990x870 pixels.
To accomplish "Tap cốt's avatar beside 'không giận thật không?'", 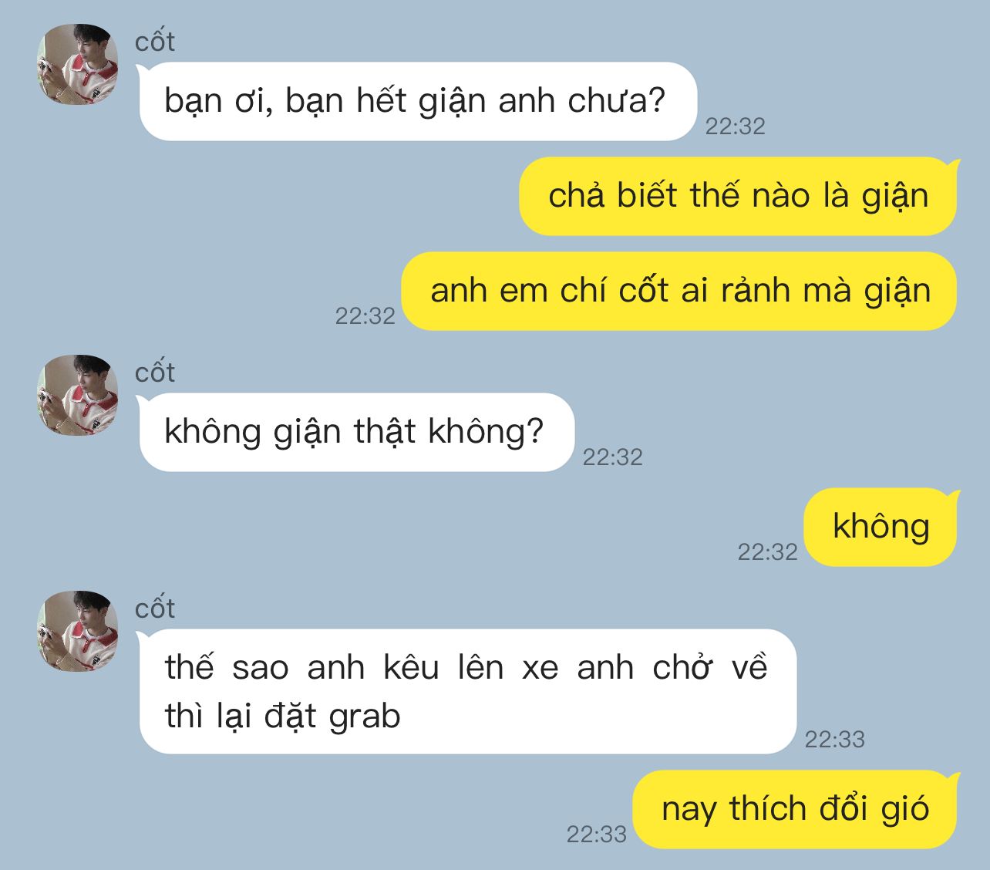I will pyautogui.click(x=78, y=396).
